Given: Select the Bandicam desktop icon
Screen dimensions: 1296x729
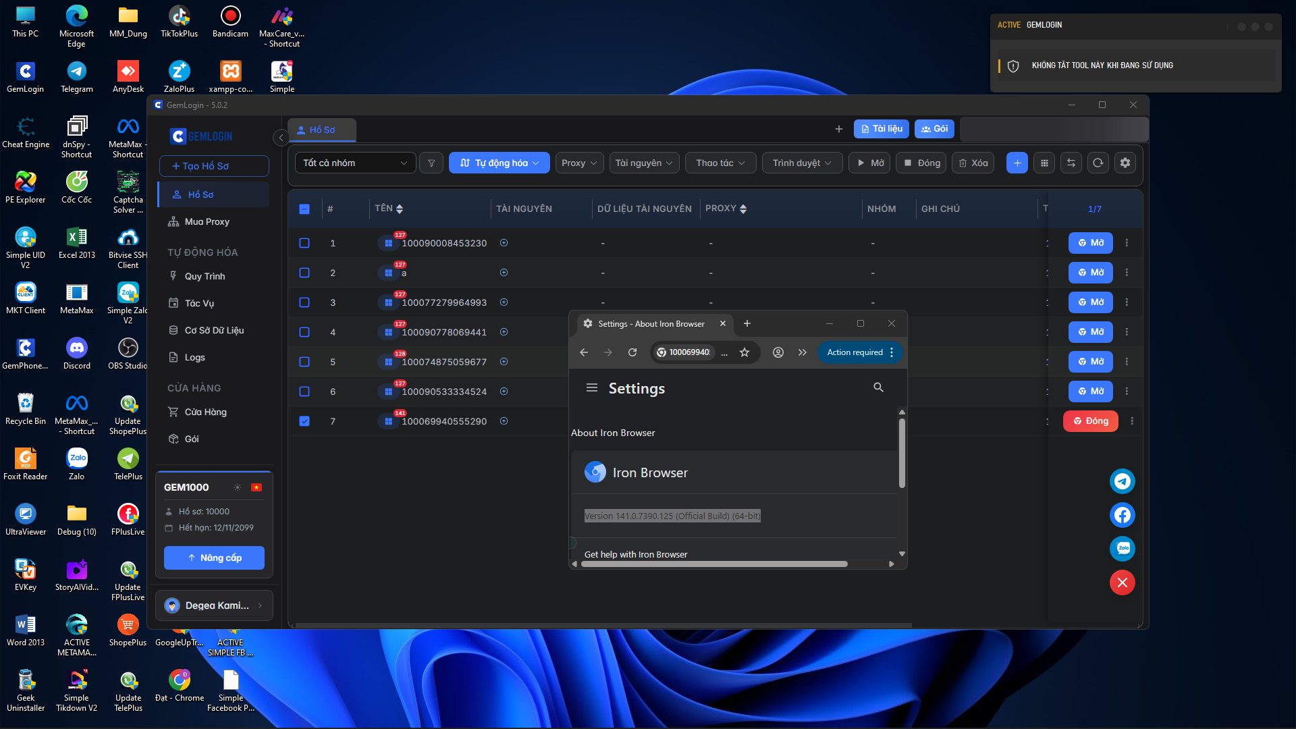Looking at the screenshot, I should point(230,22).
